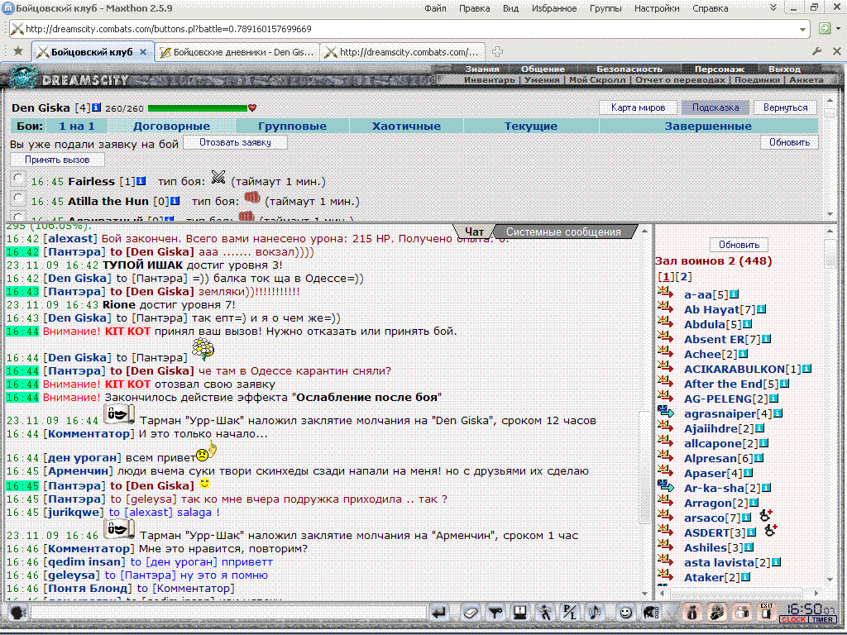Click the info figure icon in bottom toolbar

click(692, 613)
